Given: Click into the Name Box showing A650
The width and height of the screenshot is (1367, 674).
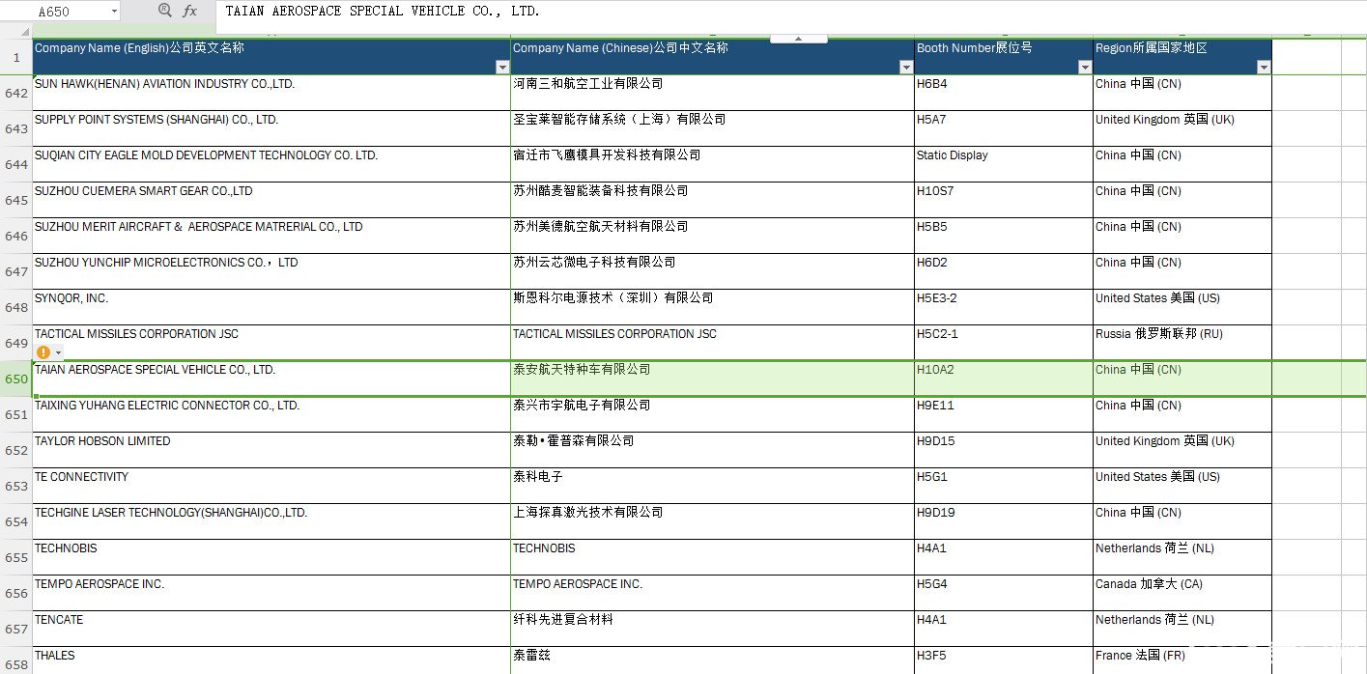Looking at the screenshot, I should pos(60,12).
